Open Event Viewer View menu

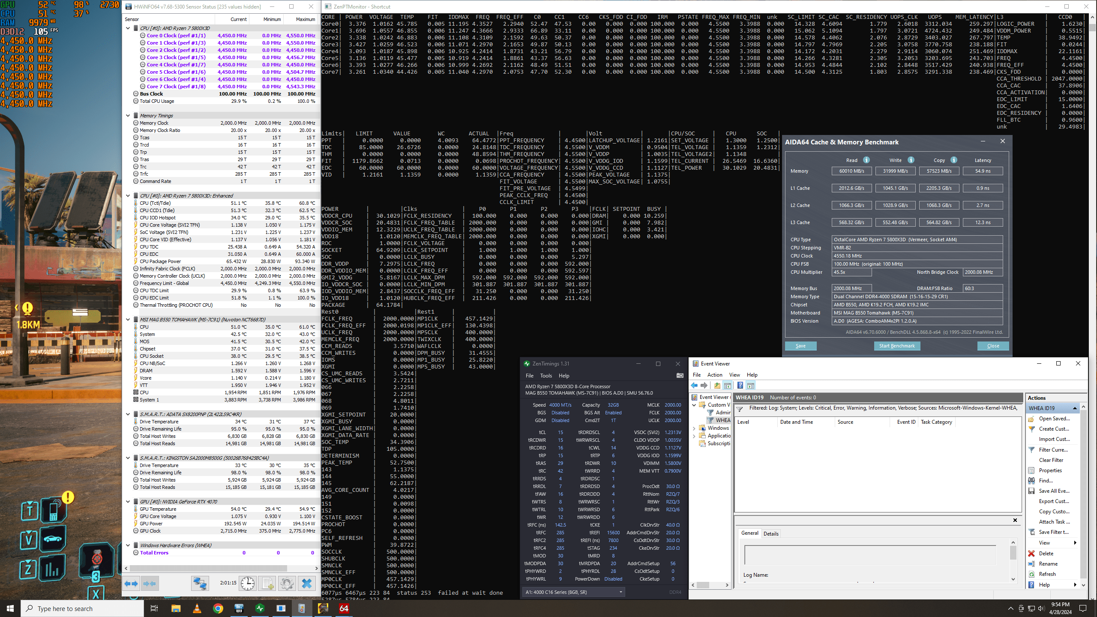(x=734, y=375)
